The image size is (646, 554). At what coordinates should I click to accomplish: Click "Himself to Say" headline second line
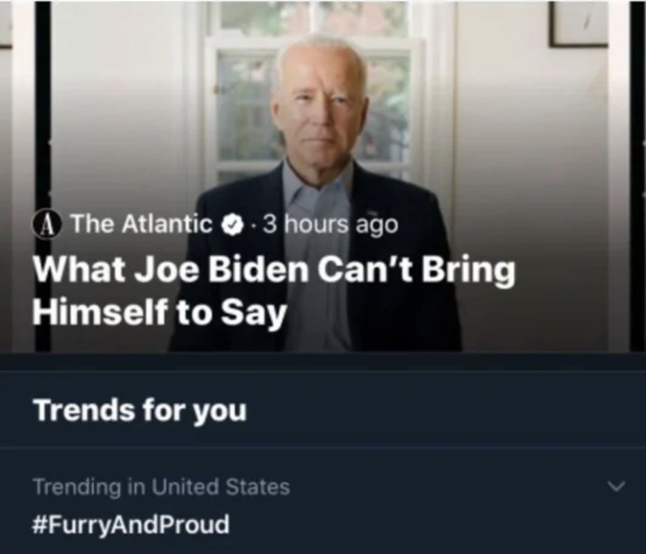(x=159, y=312)
